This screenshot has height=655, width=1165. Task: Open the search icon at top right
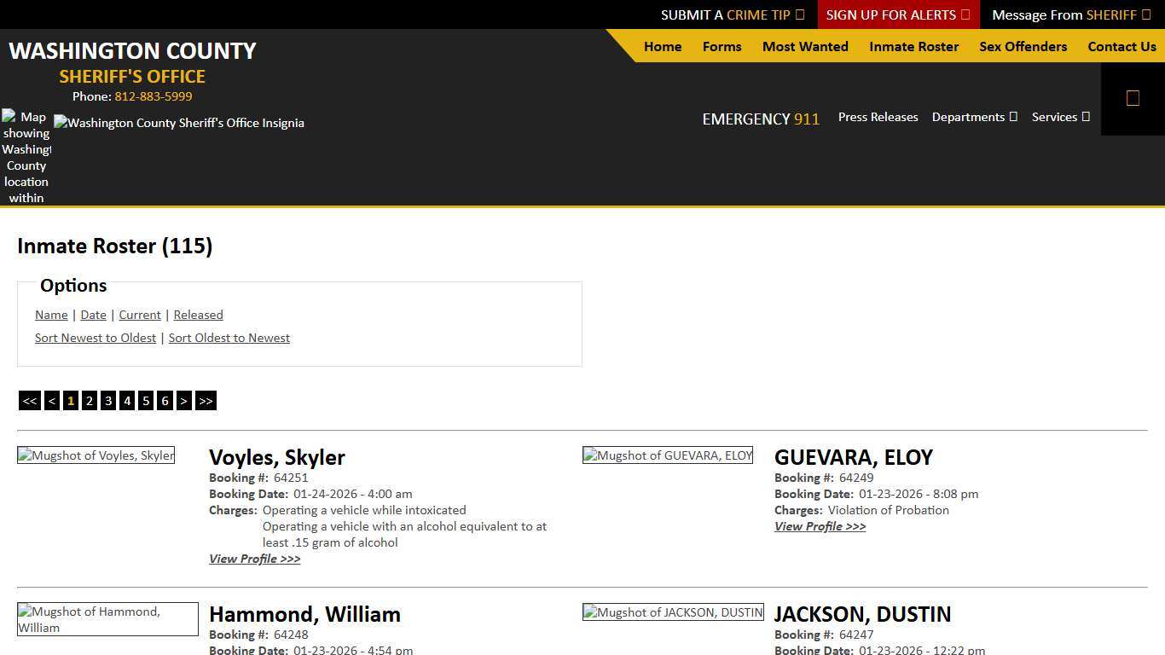click(1133, 97)
